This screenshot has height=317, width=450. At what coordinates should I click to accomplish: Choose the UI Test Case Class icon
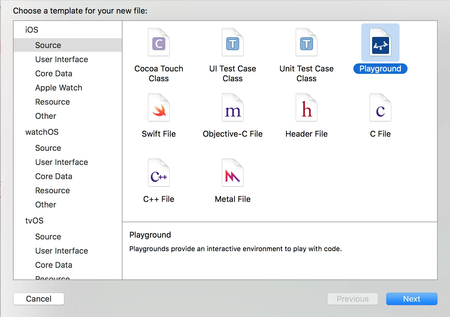(233, 42)
